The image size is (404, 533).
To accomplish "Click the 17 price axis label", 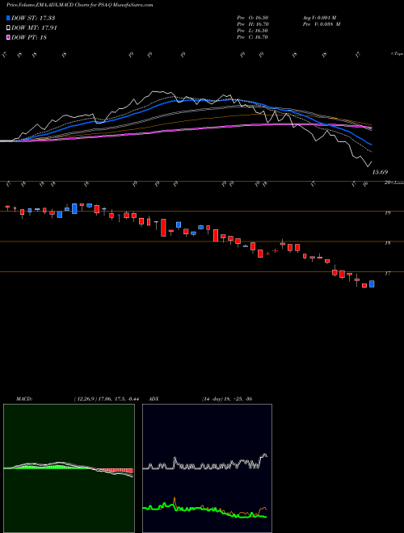I will (387, 273).
